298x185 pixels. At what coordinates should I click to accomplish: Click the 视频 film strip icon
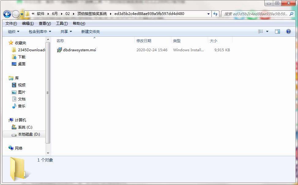point(14,85)
